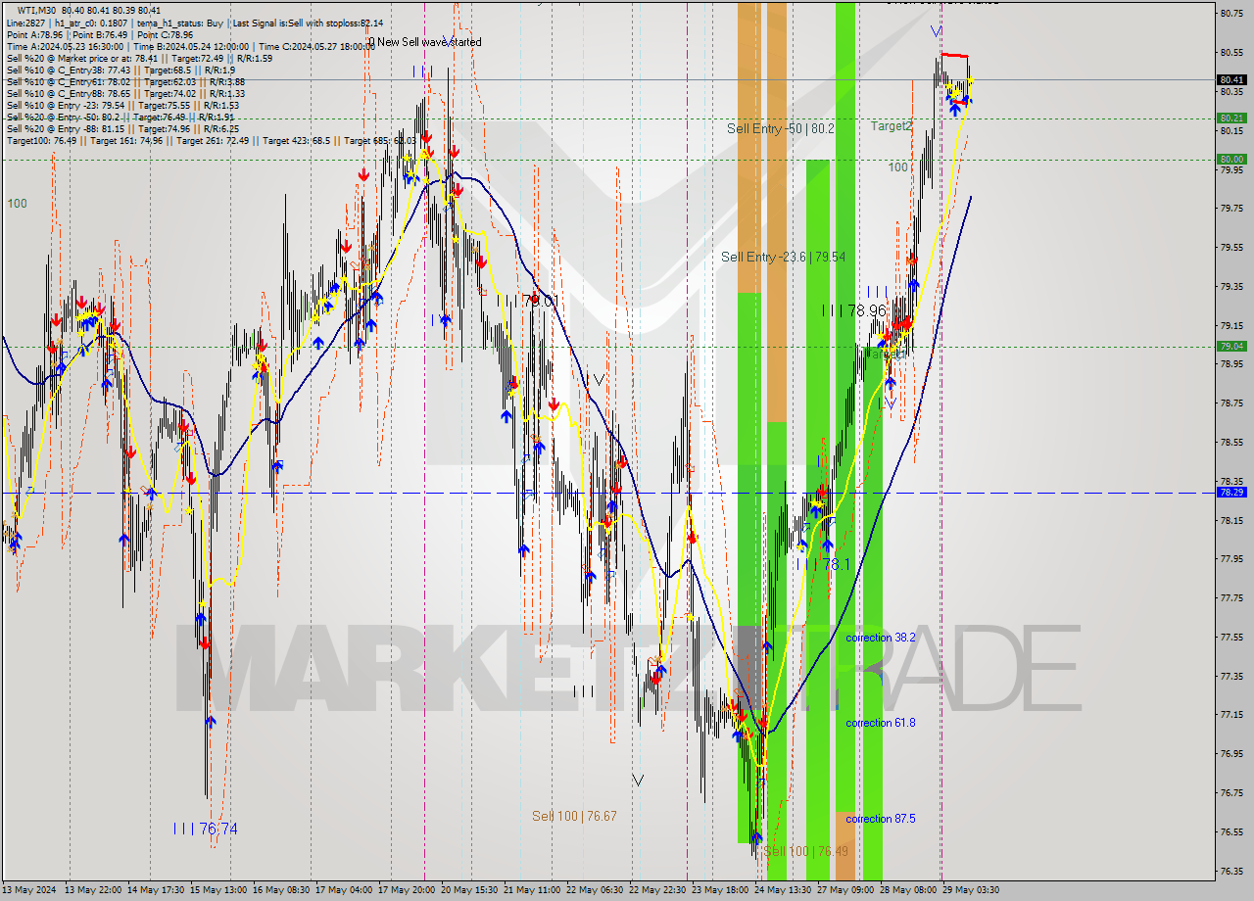
Task: Click the '23 May 18:00' time label
Action: pos(720,890)
